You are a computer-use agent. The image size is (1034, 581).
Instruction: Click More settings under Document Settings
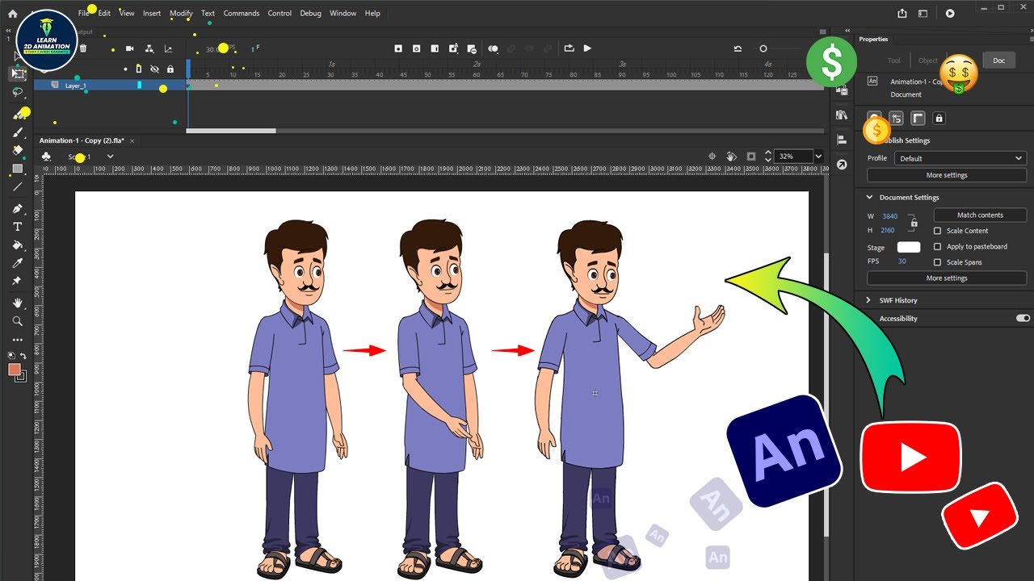(x=947, y=278)
